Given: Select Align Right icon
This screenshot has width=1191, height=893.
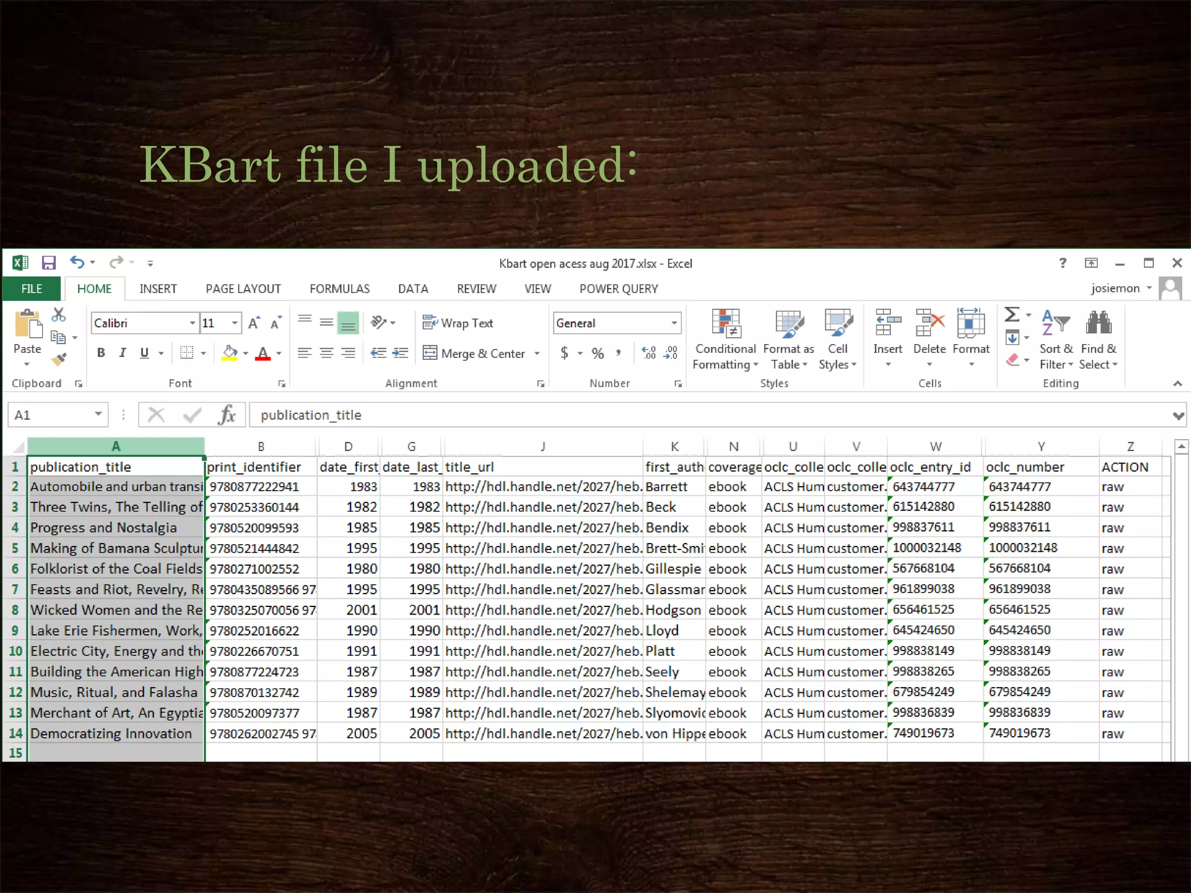Looking at the screenshot, I should click(348, 353).
